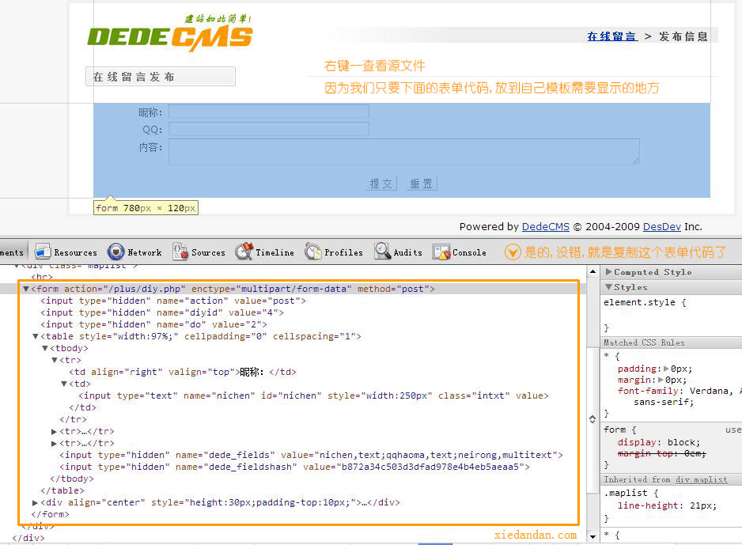The height and width of the screenshot is (545, 742).
Task: Select the closing </form> tag line
Action: tap(50, 514)
